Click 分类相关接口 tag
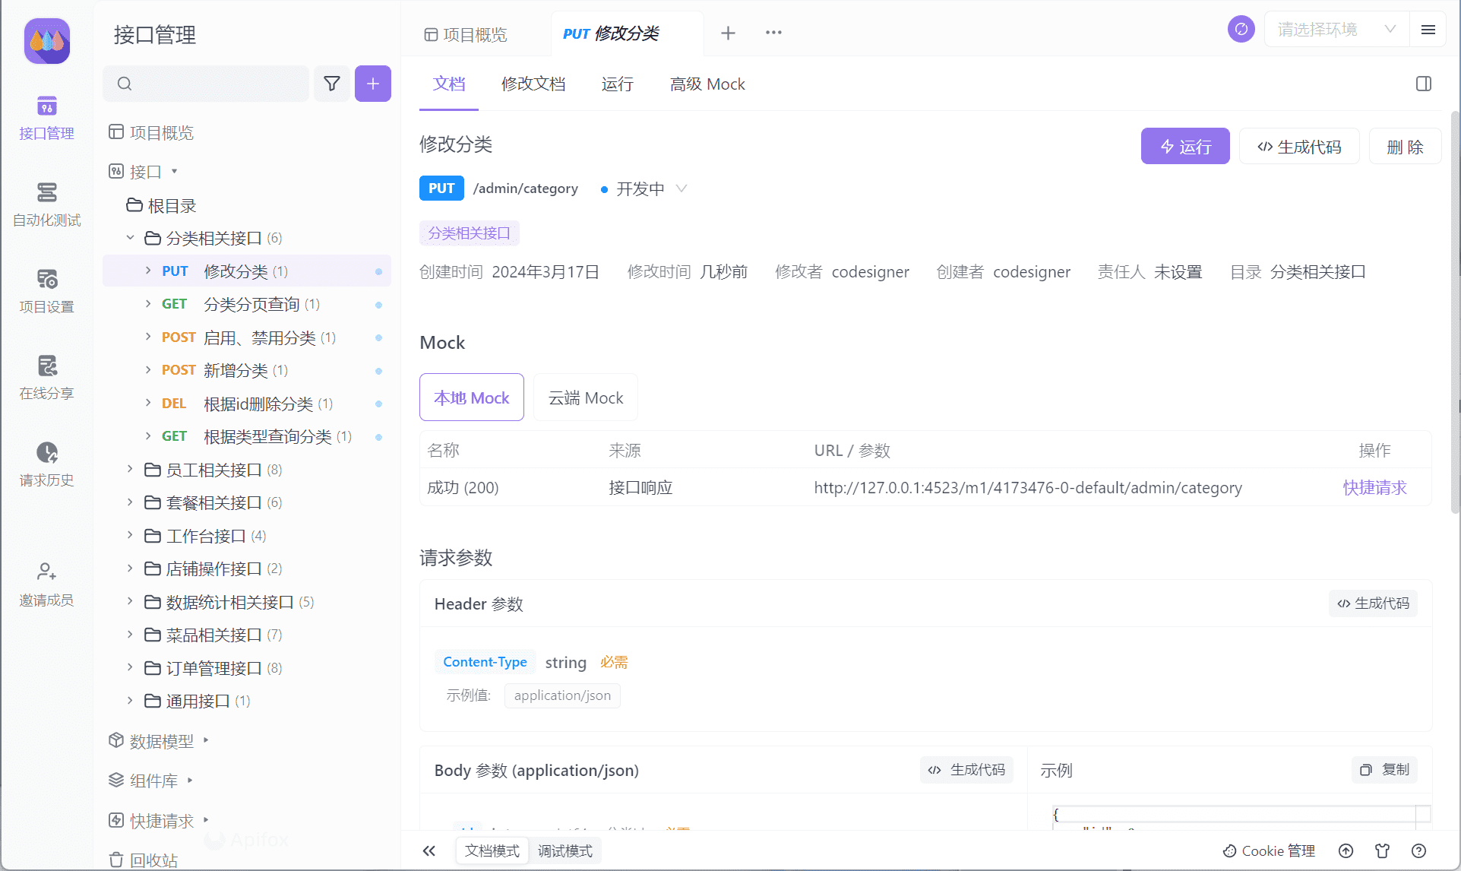Screen dimensions: 1461x871 469,233
